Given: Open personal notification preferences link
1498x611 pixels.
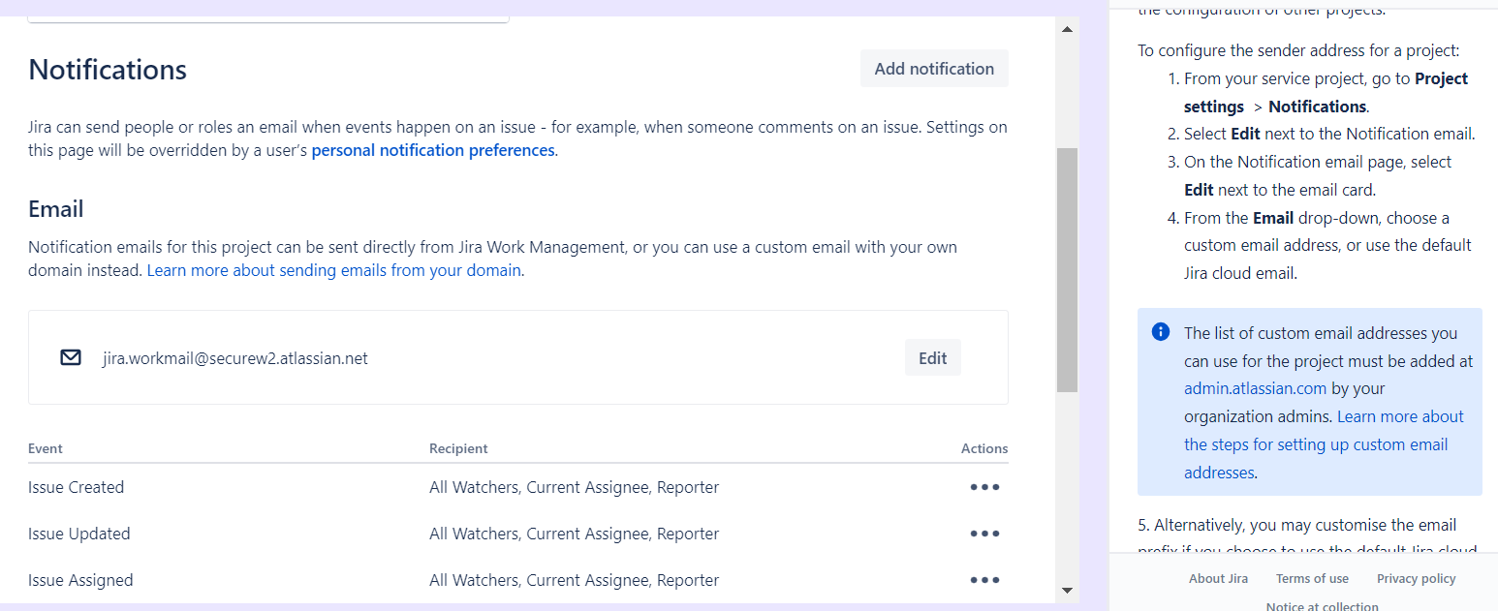Looking at the screenshot, I should click(433, 150).
